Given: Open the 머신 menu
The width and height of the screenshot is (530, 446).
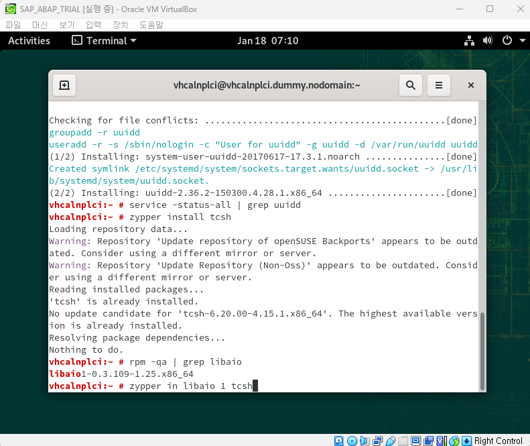Looking at the screenshot, I should (40, 25).
